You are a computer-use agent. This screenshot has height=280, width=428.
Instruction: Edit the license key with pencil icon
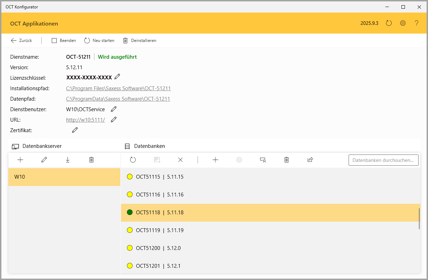[x=117, y=77]
